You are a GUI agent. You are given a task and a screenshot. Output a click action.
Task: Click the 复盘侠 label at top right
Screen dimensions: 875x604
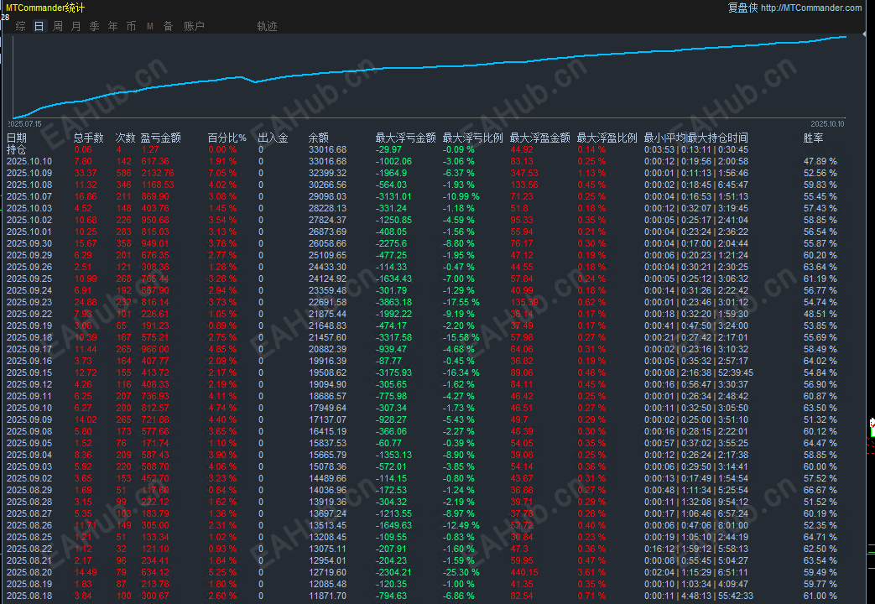(742, 8)
